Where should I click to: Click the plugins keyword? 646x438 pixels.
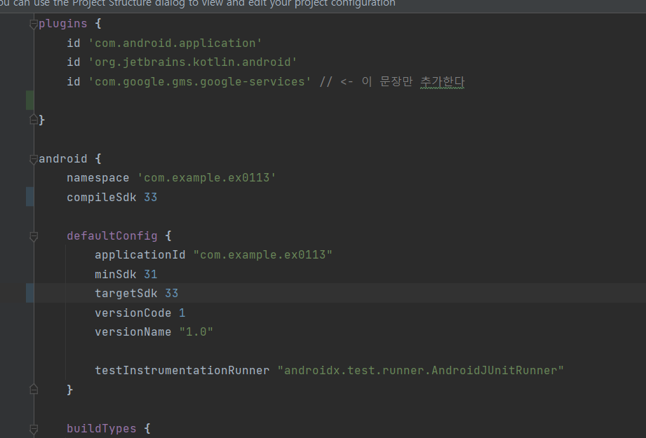pyautogui.click(x=63, y=24)
